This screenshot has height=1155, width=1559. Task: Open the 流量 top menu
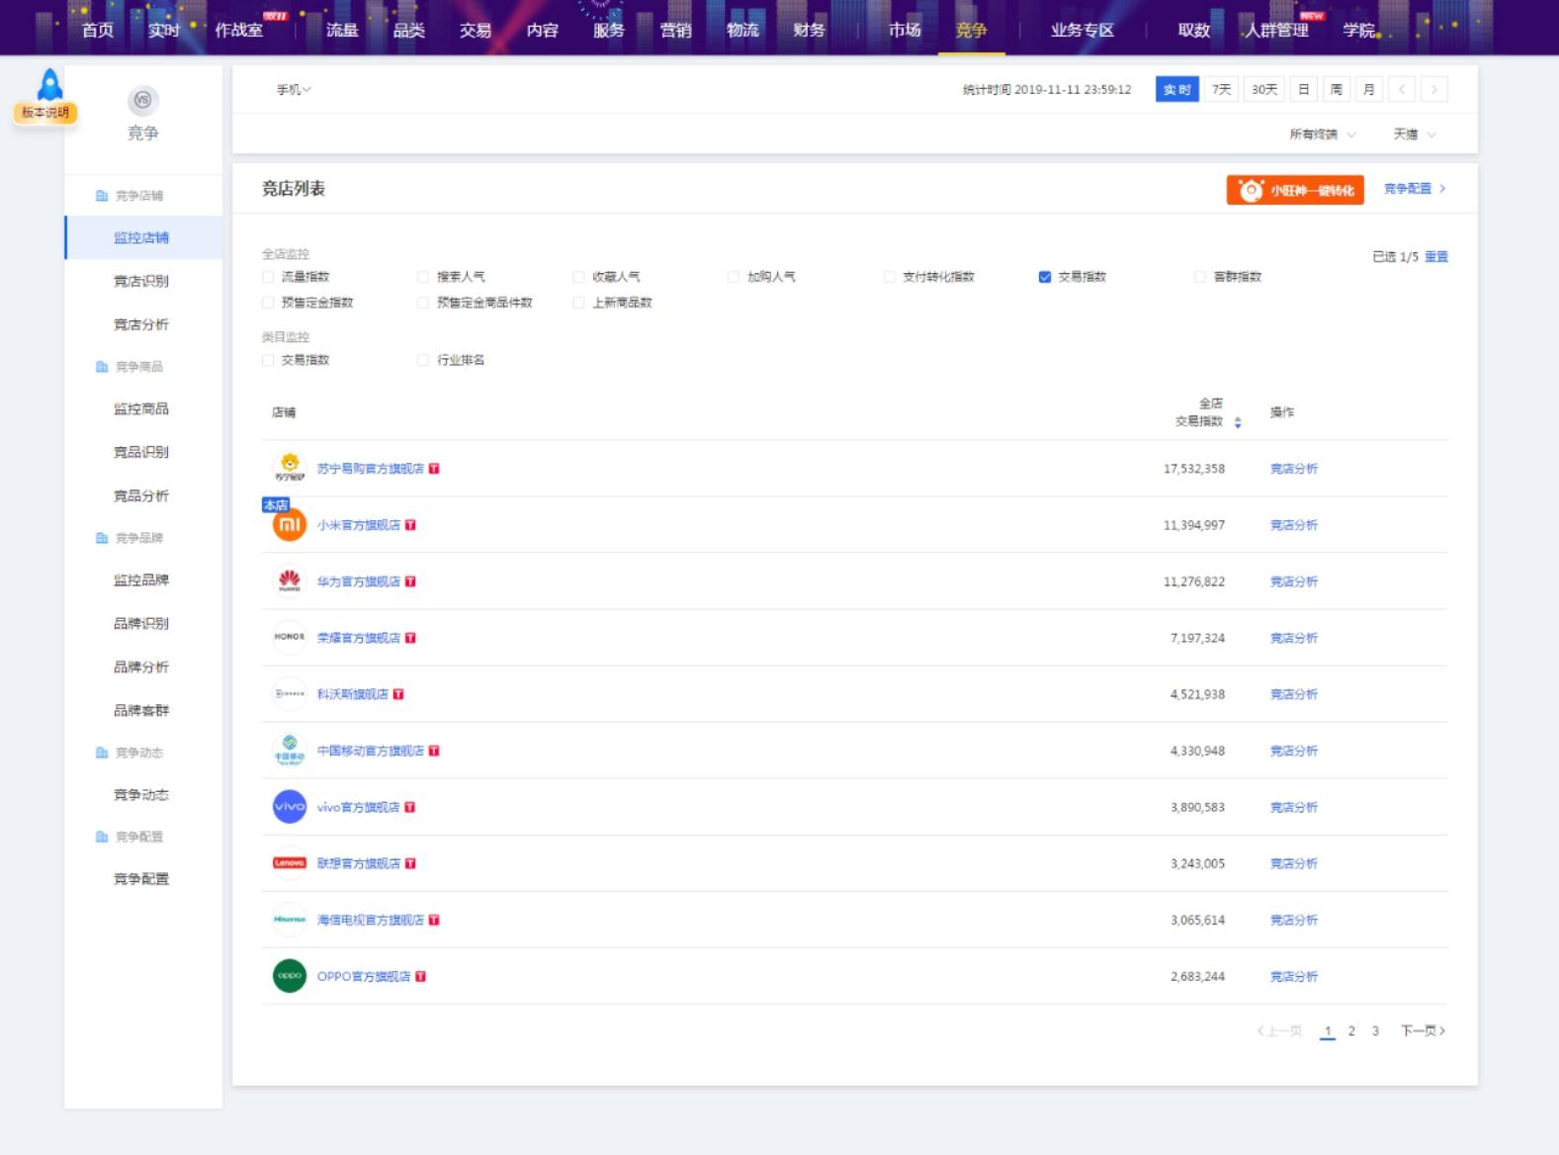pyautogui.click(x=342, y=30)
